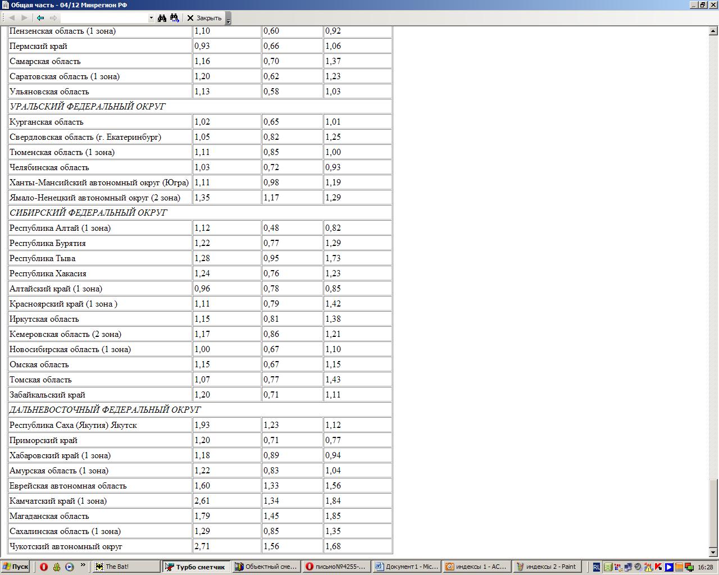
Task: Click the Kaspersky red K tray icon
Action: click(658, 567)
